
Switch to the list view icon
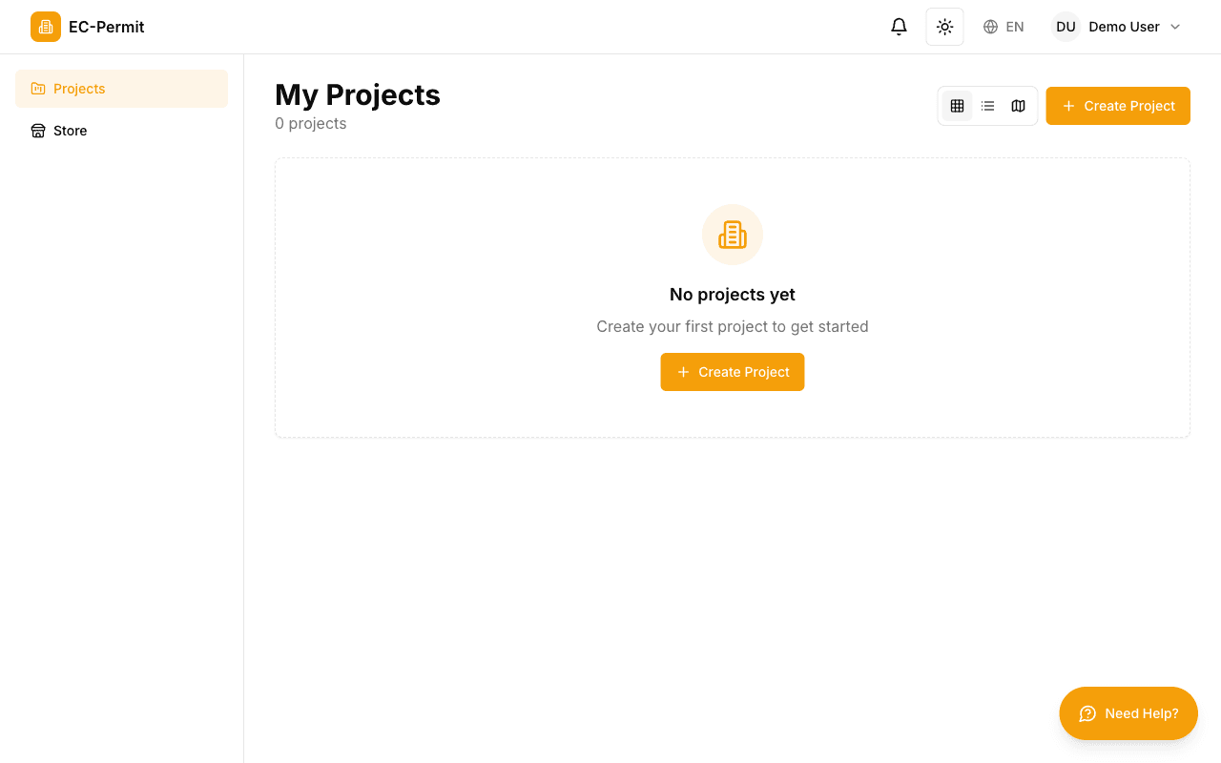pos(987,106)
